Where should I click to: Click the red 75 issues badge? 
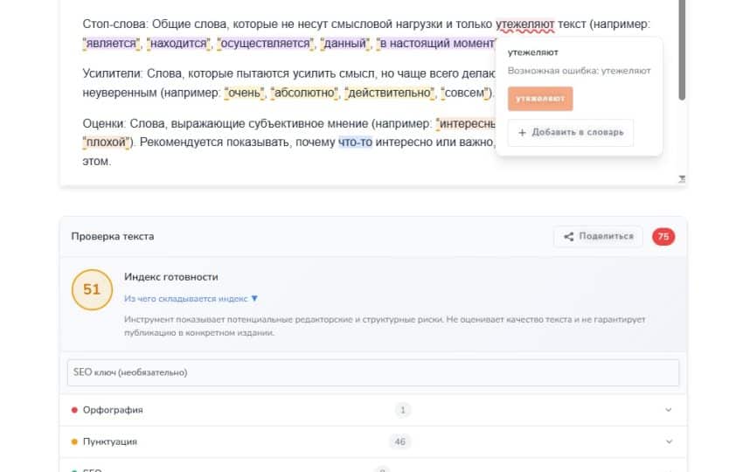[x=663, y=237]
